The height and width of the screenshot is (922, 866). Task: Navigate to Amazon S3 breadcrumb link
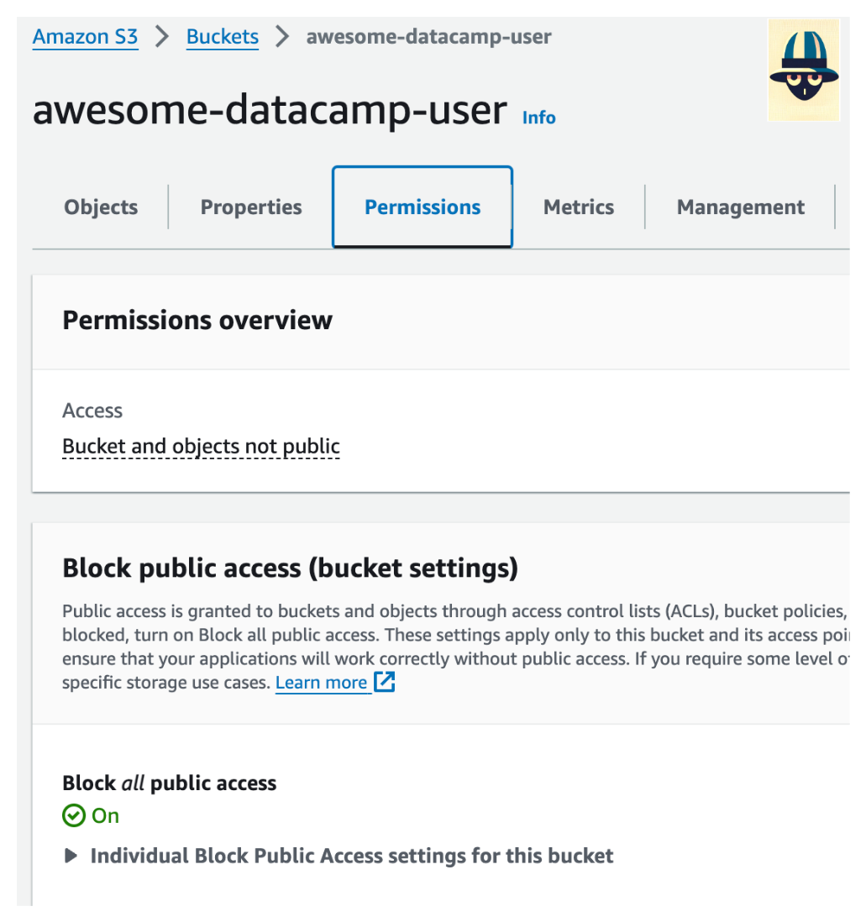[x=85, y=37]
